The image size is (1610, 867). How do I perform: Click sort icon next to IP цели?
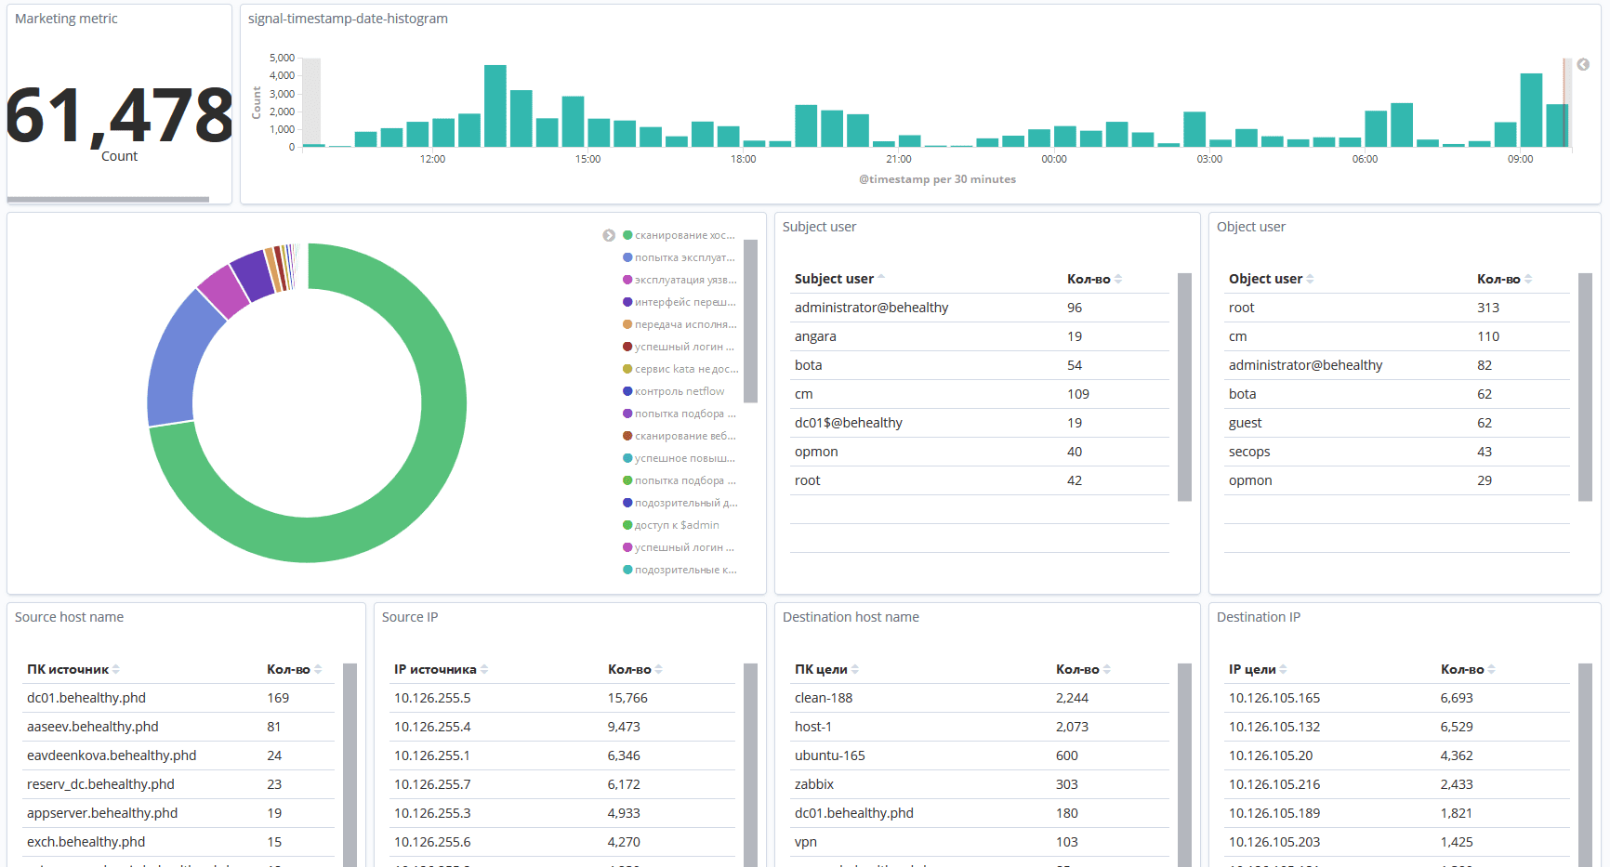pyautogui.click(x=1283, y=669)
